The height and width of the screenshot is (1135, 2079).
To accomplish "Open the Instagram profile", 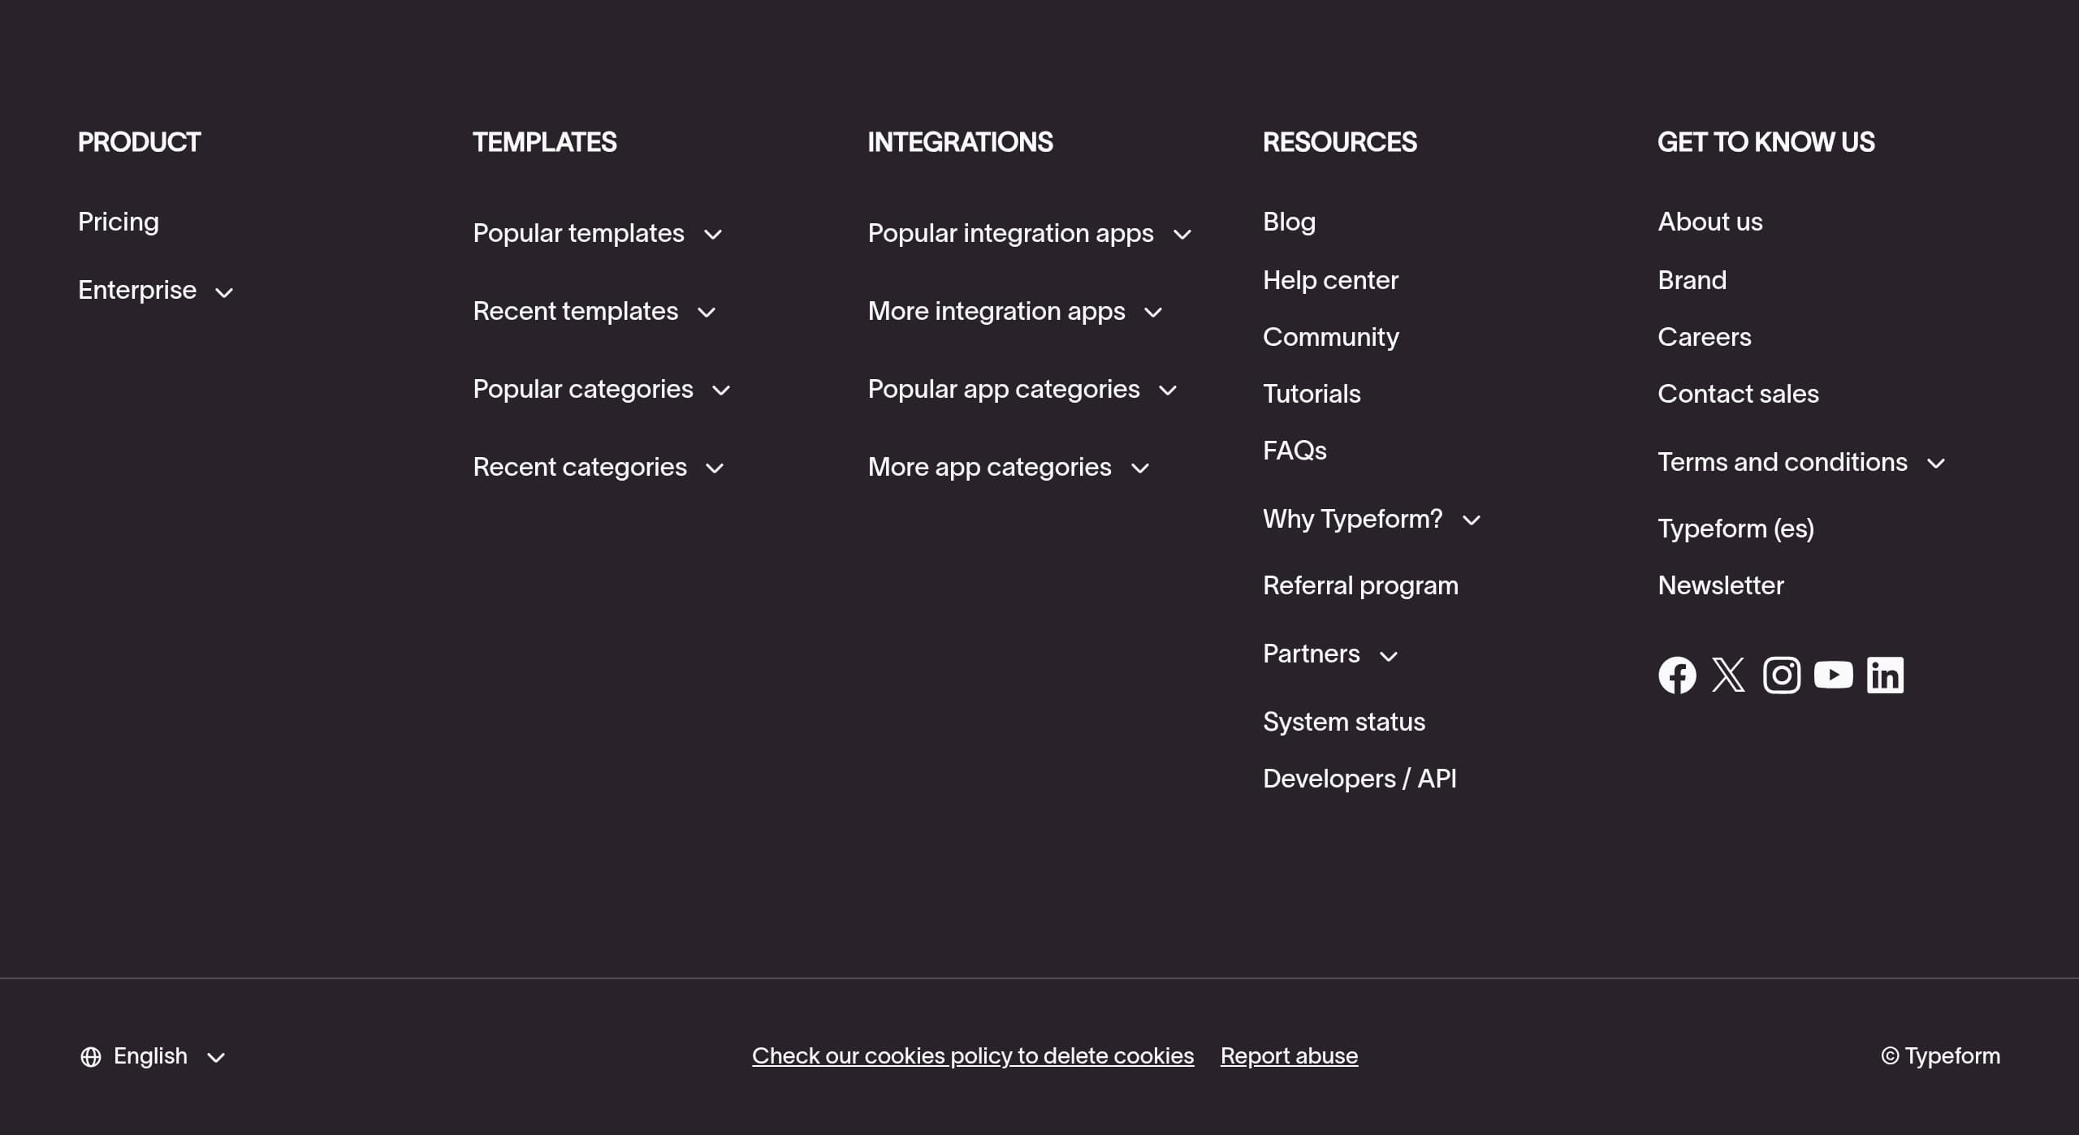I will 1781,674.
